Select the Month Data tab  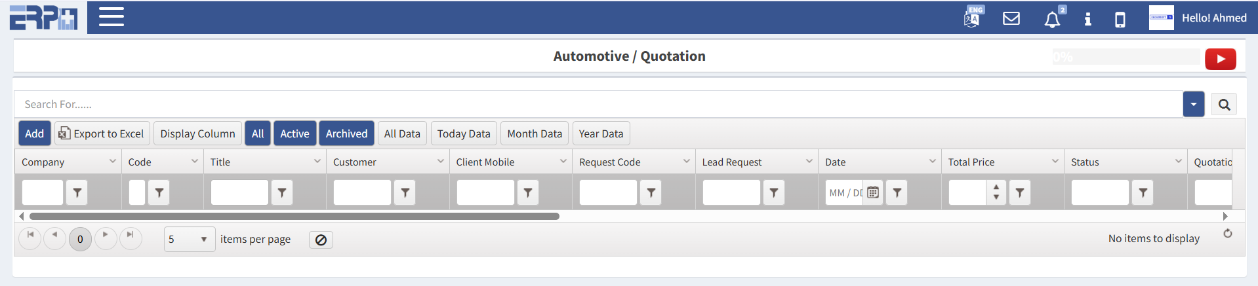(534, 134)
